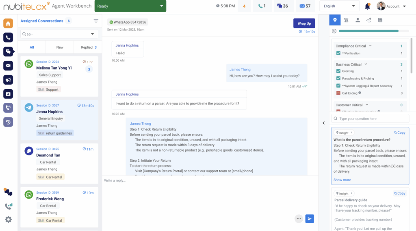Open the callback phone sidebar icon
416x231 pixels.
click(8, 108)
